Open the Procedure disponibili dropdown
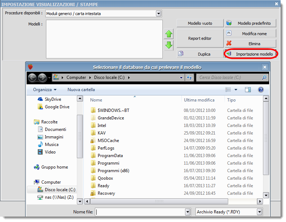Viewport: 286px width, 222px height. [x=158, y=14]
